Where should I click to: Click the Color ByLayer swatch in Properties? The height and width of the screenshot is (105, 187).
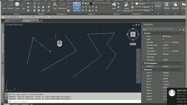(x=164, y=36)
